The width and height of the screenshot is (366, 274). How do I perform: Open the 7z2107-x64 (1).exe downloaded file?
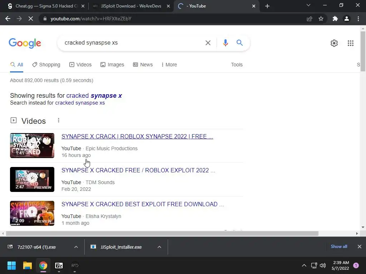pos(36,247)
